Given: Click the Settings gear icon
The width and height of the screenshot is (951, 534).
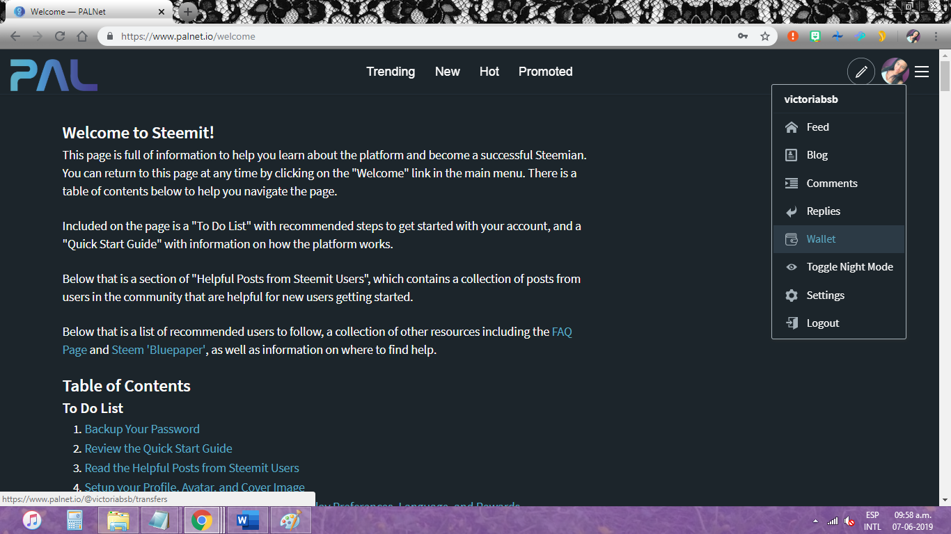Looking at the screenshot, I should point(792,296).
